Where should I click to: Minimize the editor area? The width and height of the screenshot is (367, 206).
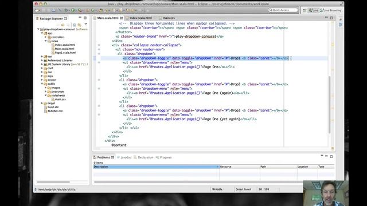(x=326, y=18)
